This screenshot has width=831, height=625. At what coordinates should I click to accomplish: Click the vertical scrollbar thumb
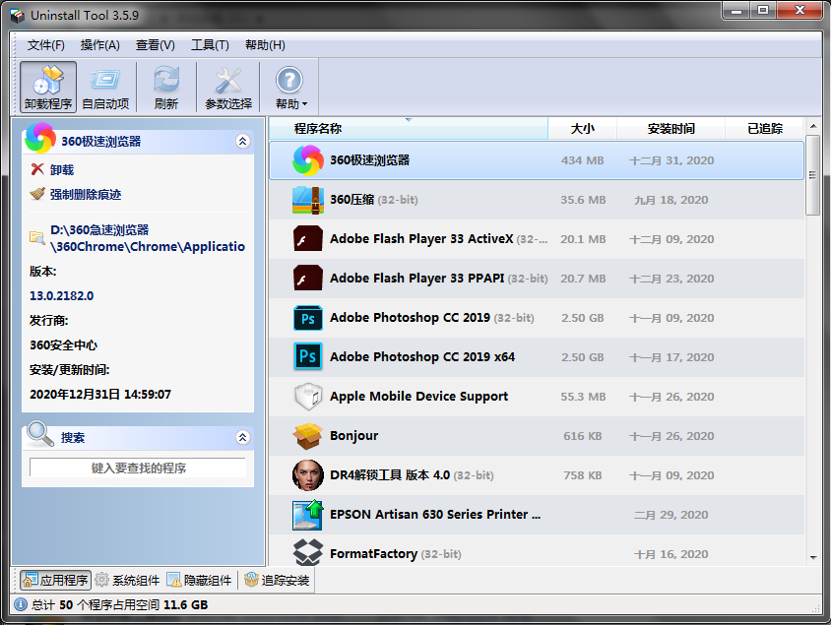(812, 175)
